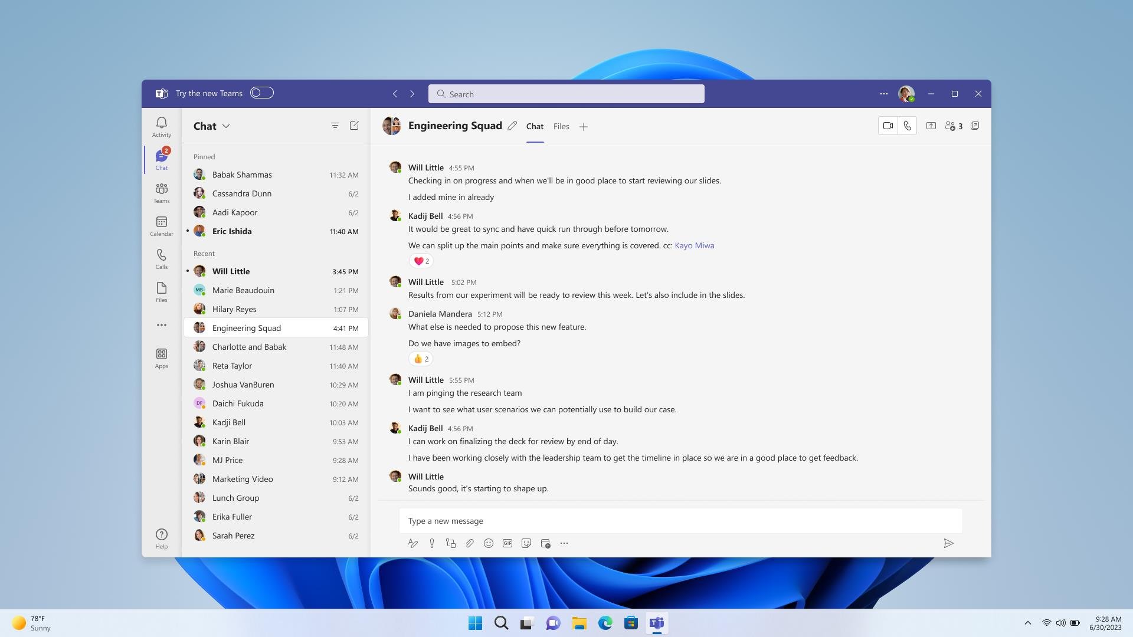Screen dimensions: 1133x637
Task: Open unread chat from Will Little
Action: [276, 271]
